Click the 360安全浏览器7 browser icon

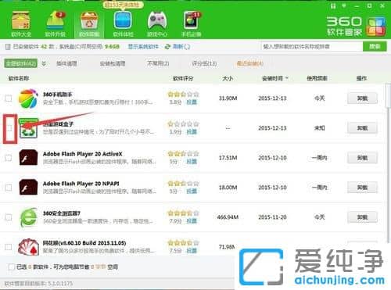(x=29, y=217)
